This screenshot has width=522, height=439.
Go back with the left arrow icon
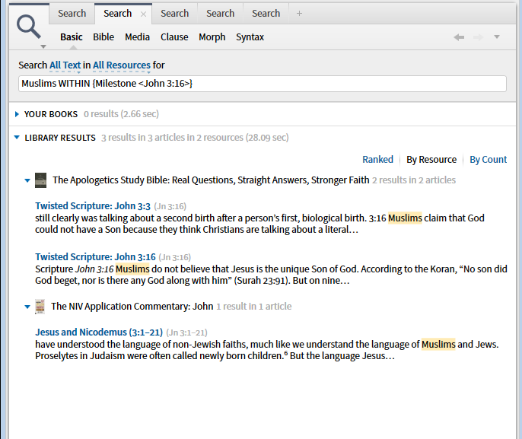click(459, 37)
